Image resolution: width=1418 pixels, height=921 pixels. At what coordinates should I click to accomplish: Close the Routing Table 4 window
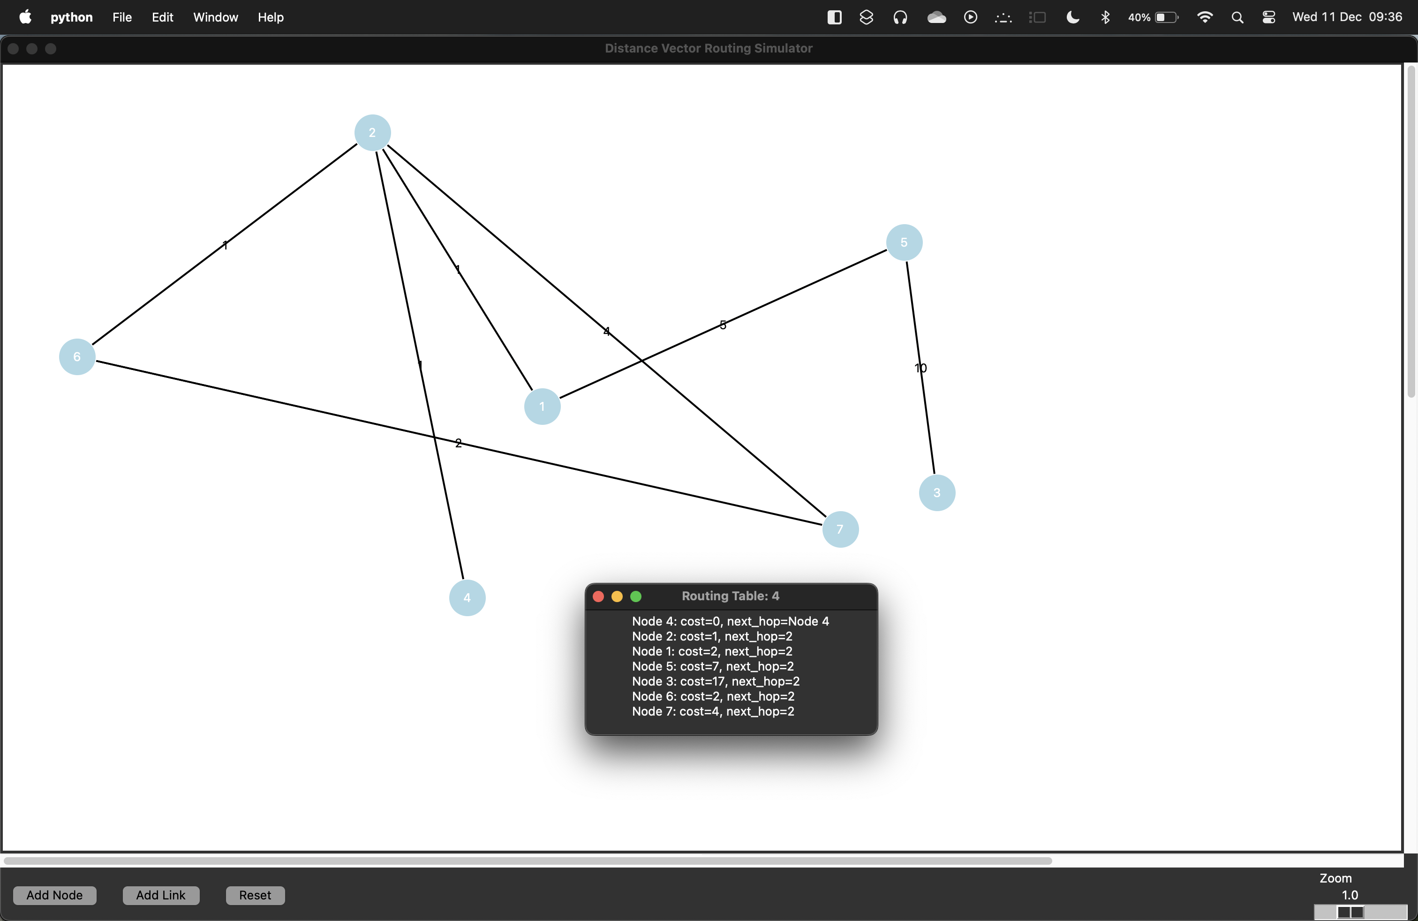[598, 596]
